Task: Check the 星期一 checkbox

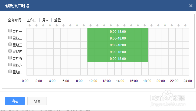Action: coord(10,31)
